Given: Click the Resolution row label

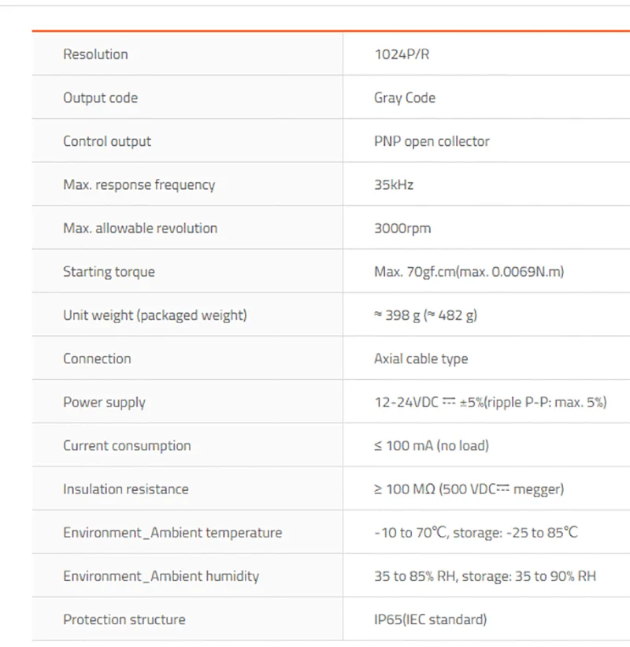Looking at the screenshot, I should [95, 54].
